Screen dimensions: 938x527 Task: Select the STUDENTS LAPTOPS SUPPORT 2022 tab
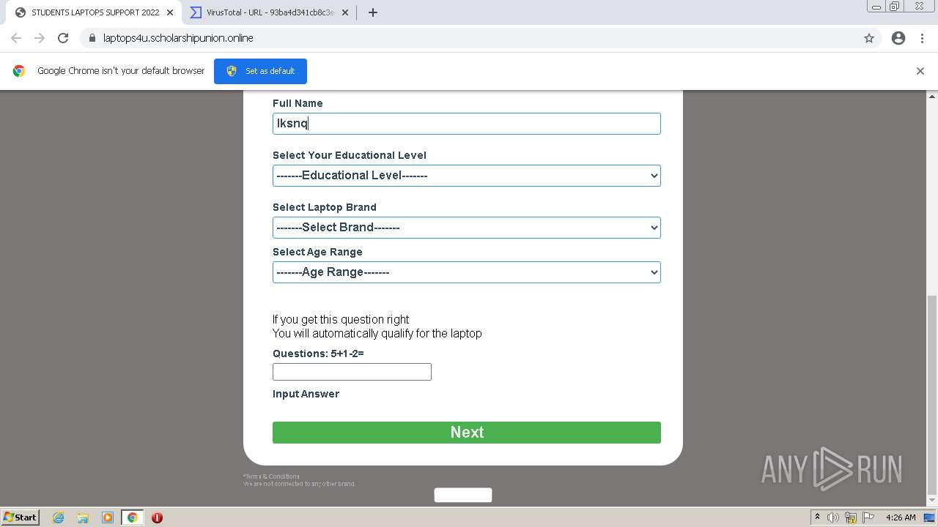pos(94,12)
